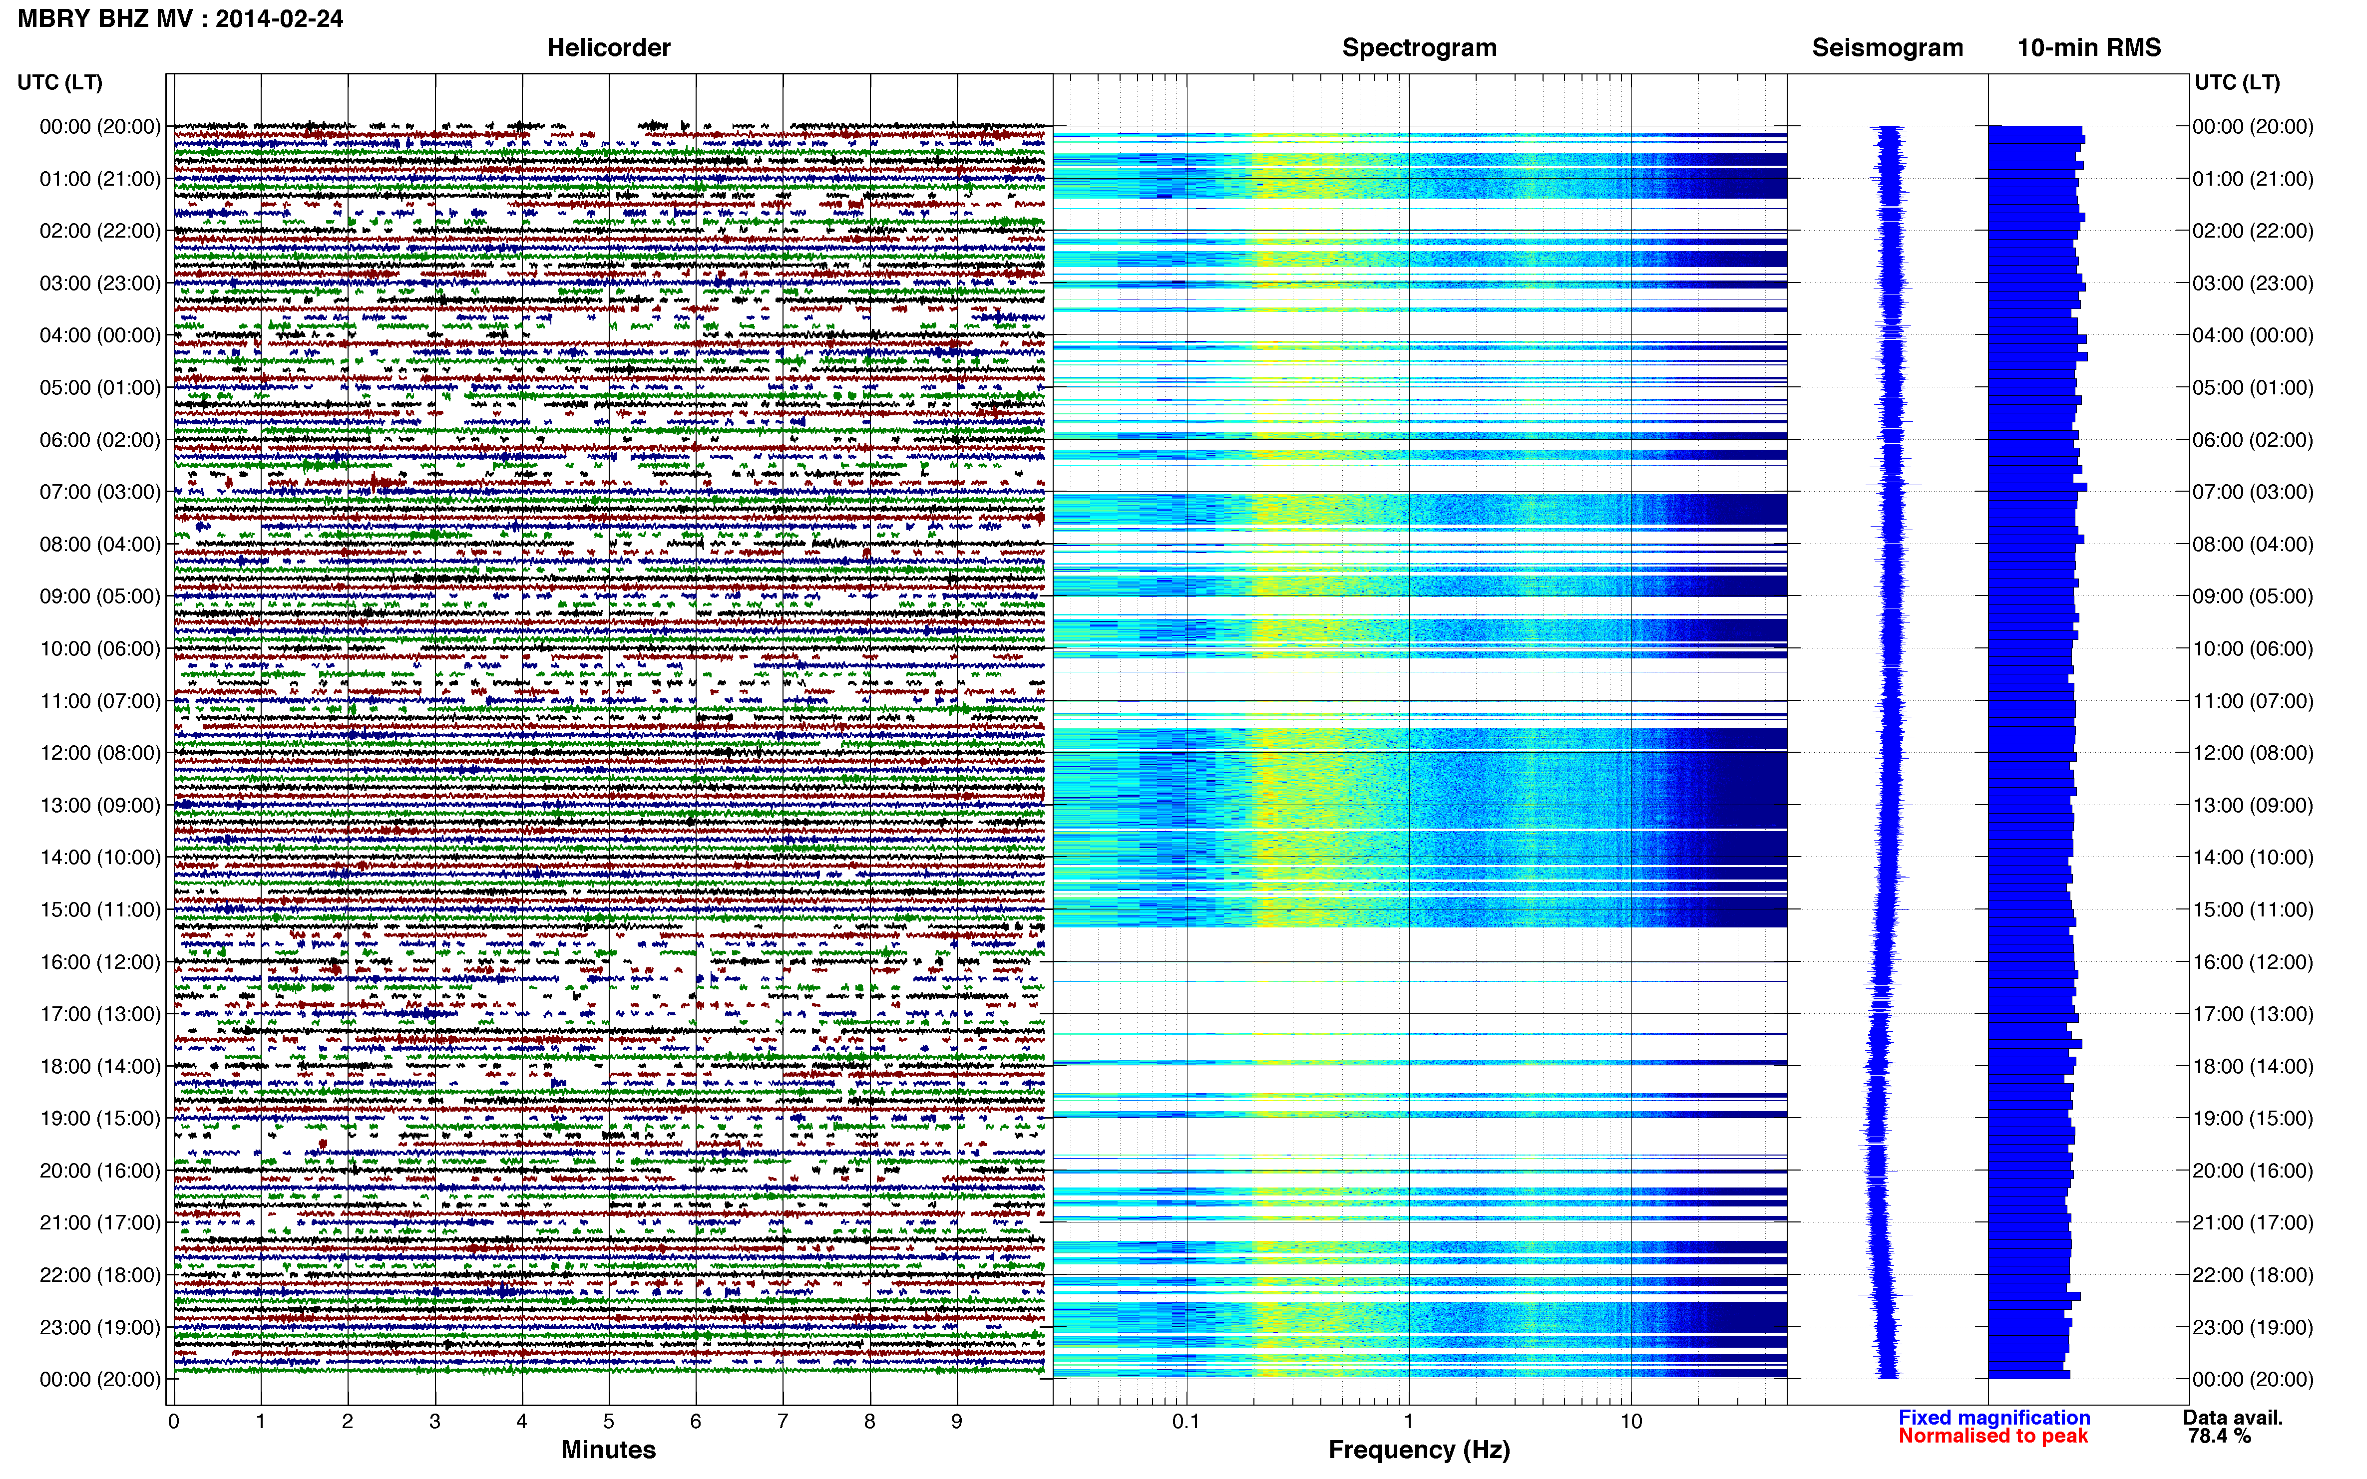Select the left-axis 21:00 (17:00) label
The height and width of the screenshot is (1479, 2367).
[x=100, y=1223]
